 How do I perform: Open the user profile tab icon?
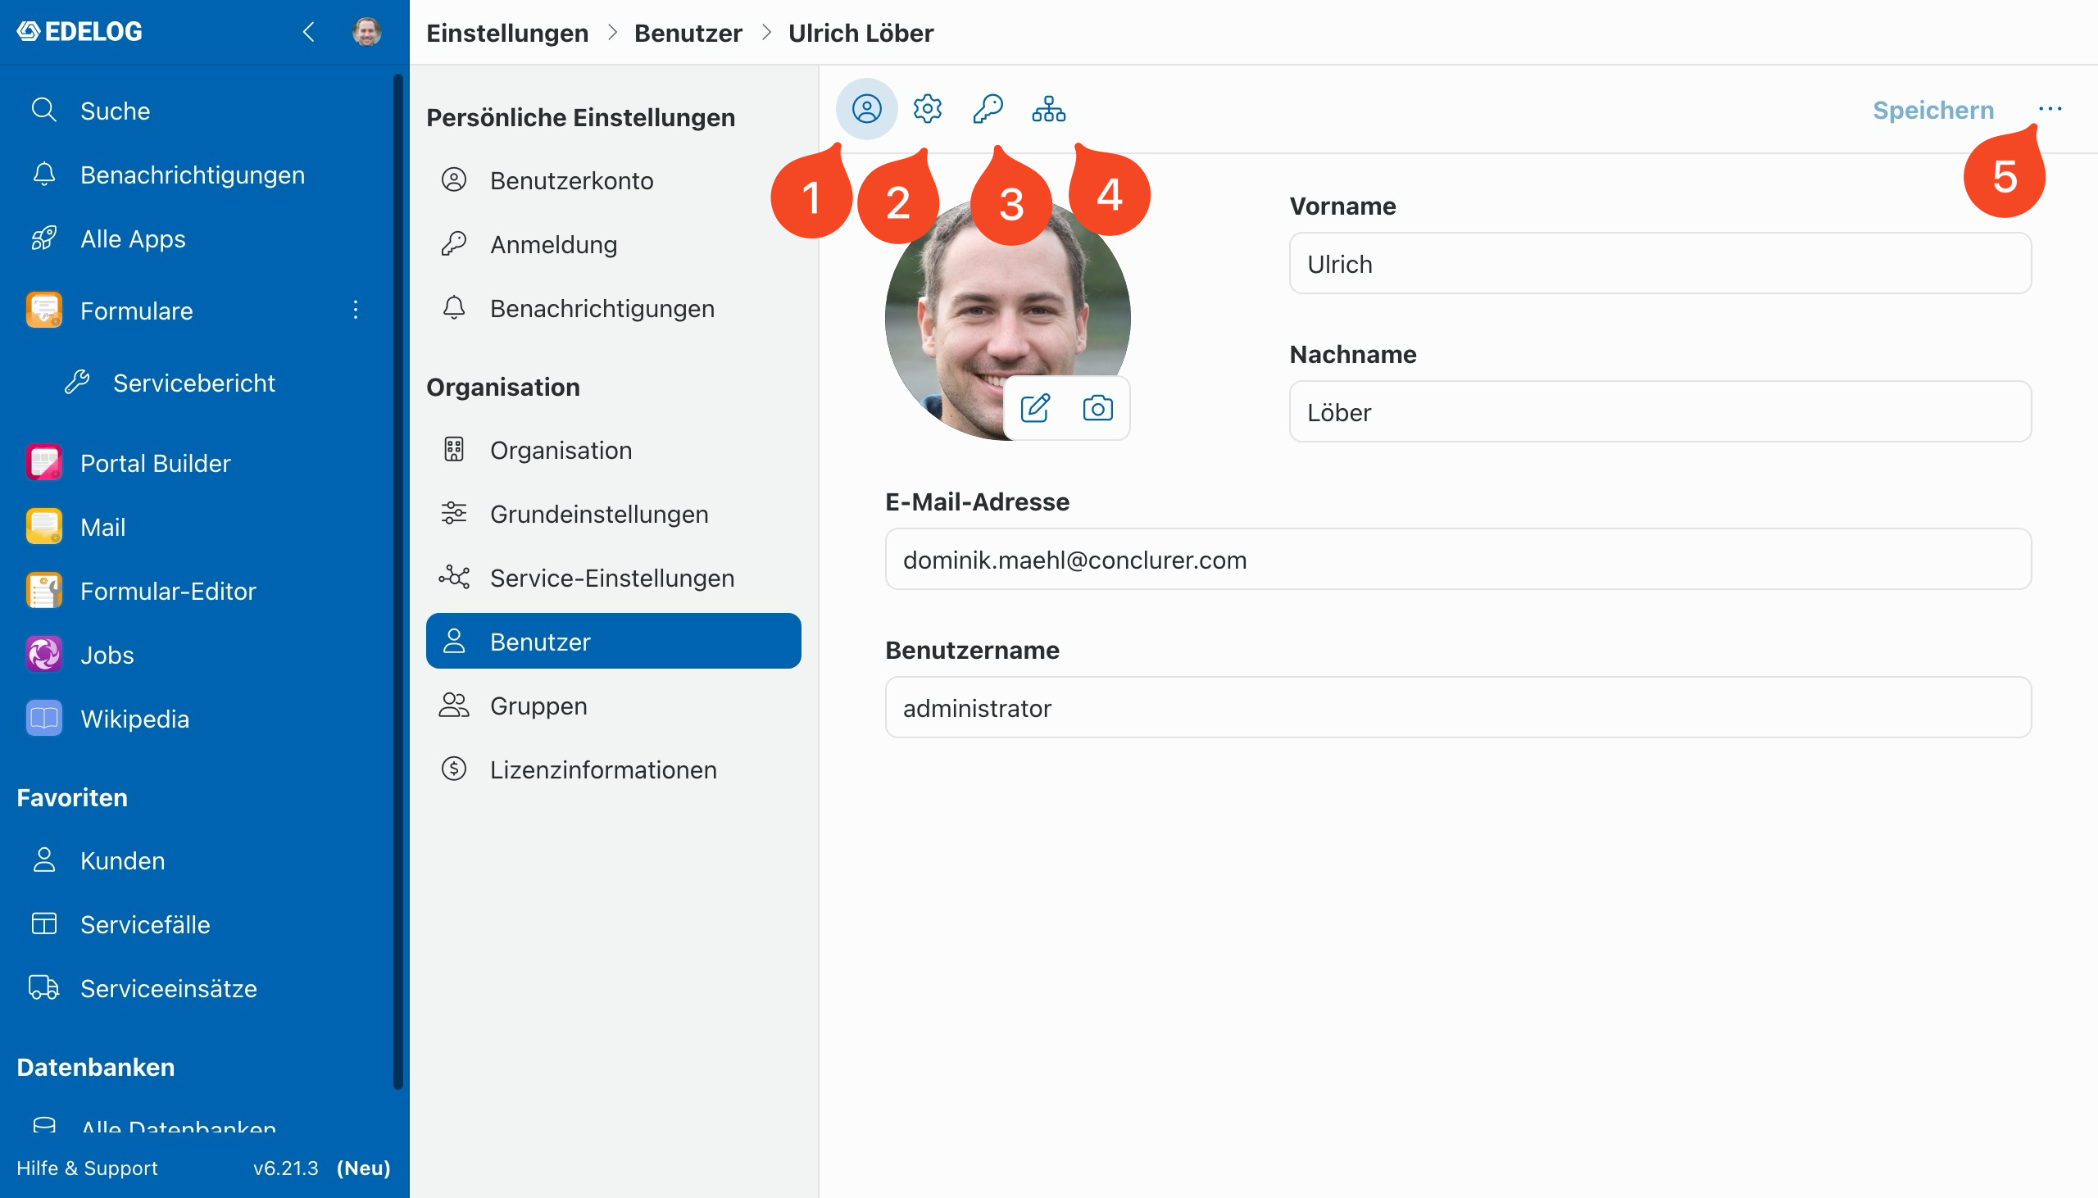click(x=866, y=109)
